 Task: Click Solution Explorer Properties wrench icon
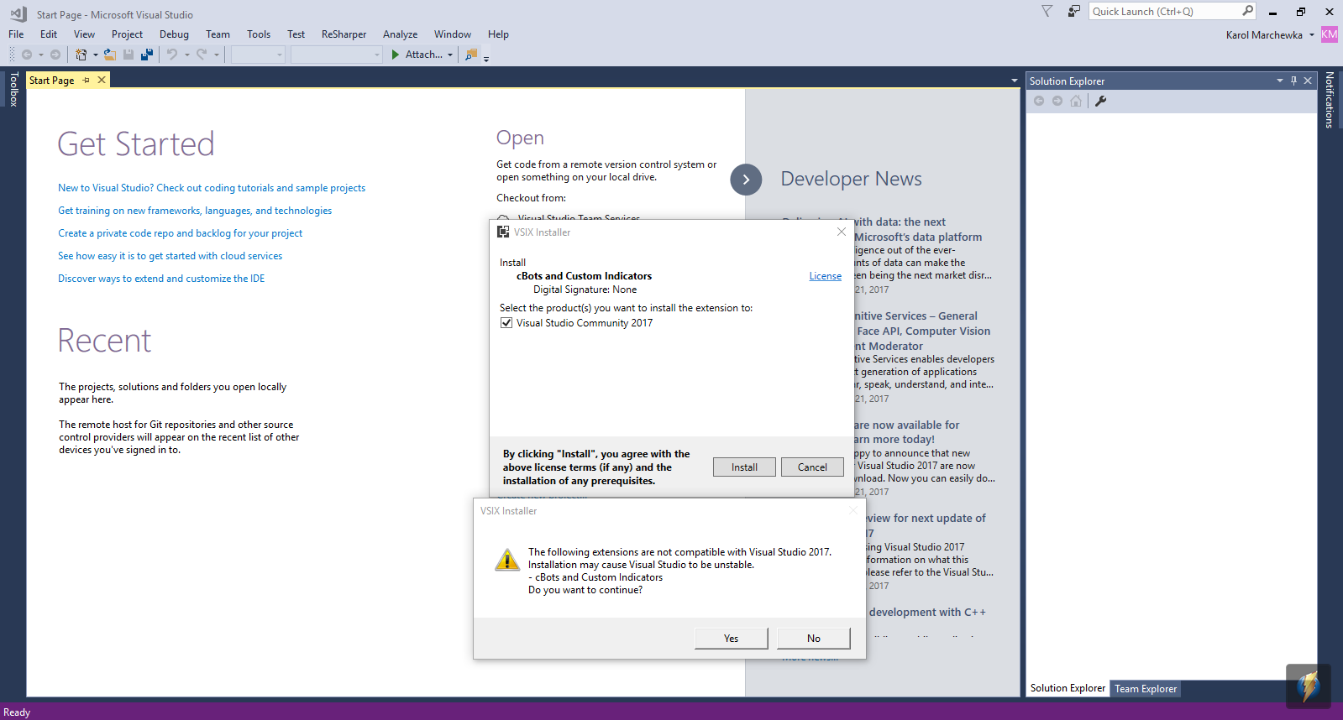tap(1100, 101)
